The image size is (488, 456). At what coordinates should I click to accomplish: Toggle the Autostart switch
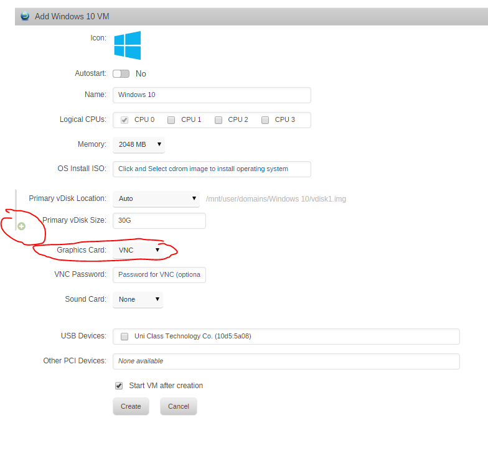coord(121,73)
